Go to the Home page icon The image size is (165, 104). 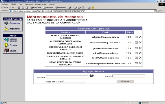tap(27, 8)
